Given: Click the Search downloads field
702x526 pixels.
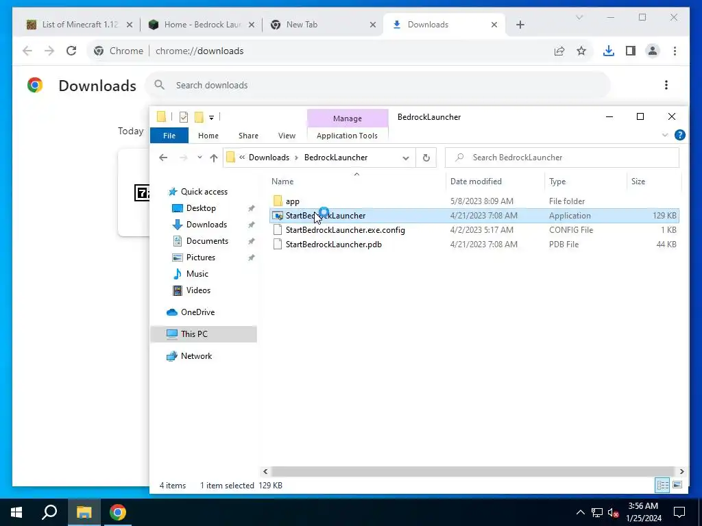Looking at the screenshot, I should (x=378, y=85).
